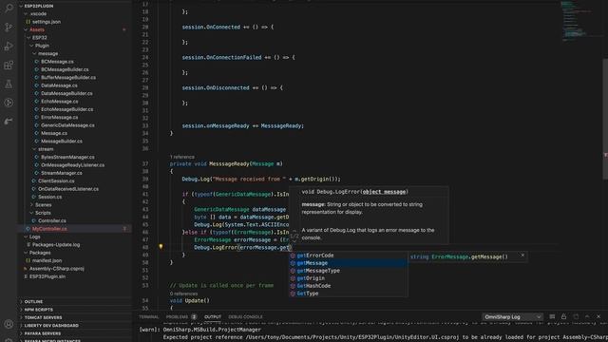The height and width of the screenshot is (342, 608).
Task: Maximize the bottom panel with chevron
Action: pyautogui.click(x=587, y=316)
